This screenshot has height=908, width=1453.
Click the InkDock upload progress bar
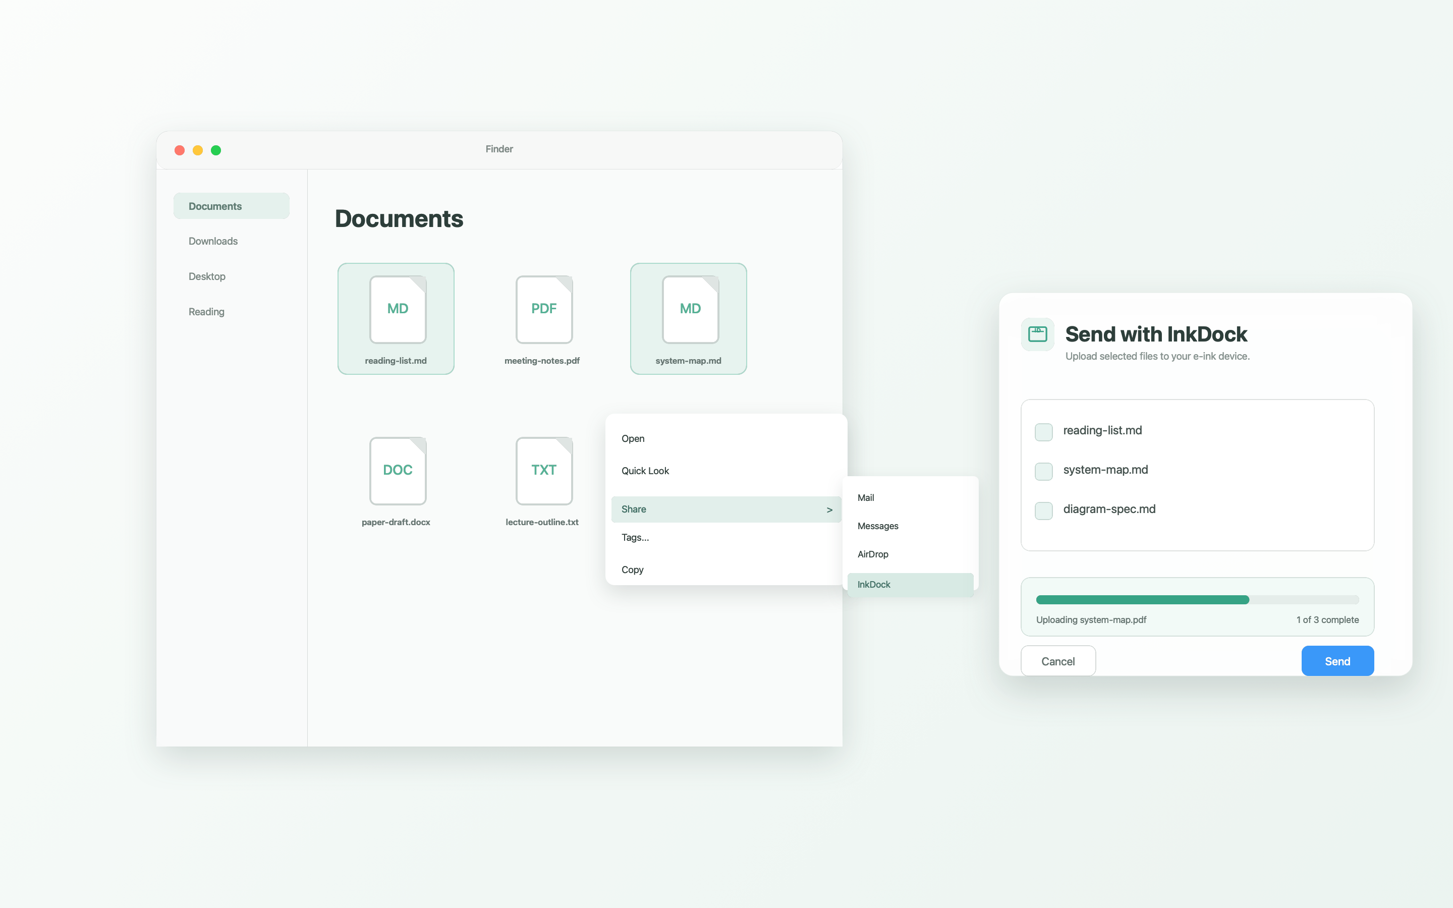(x=1197, y=600)
